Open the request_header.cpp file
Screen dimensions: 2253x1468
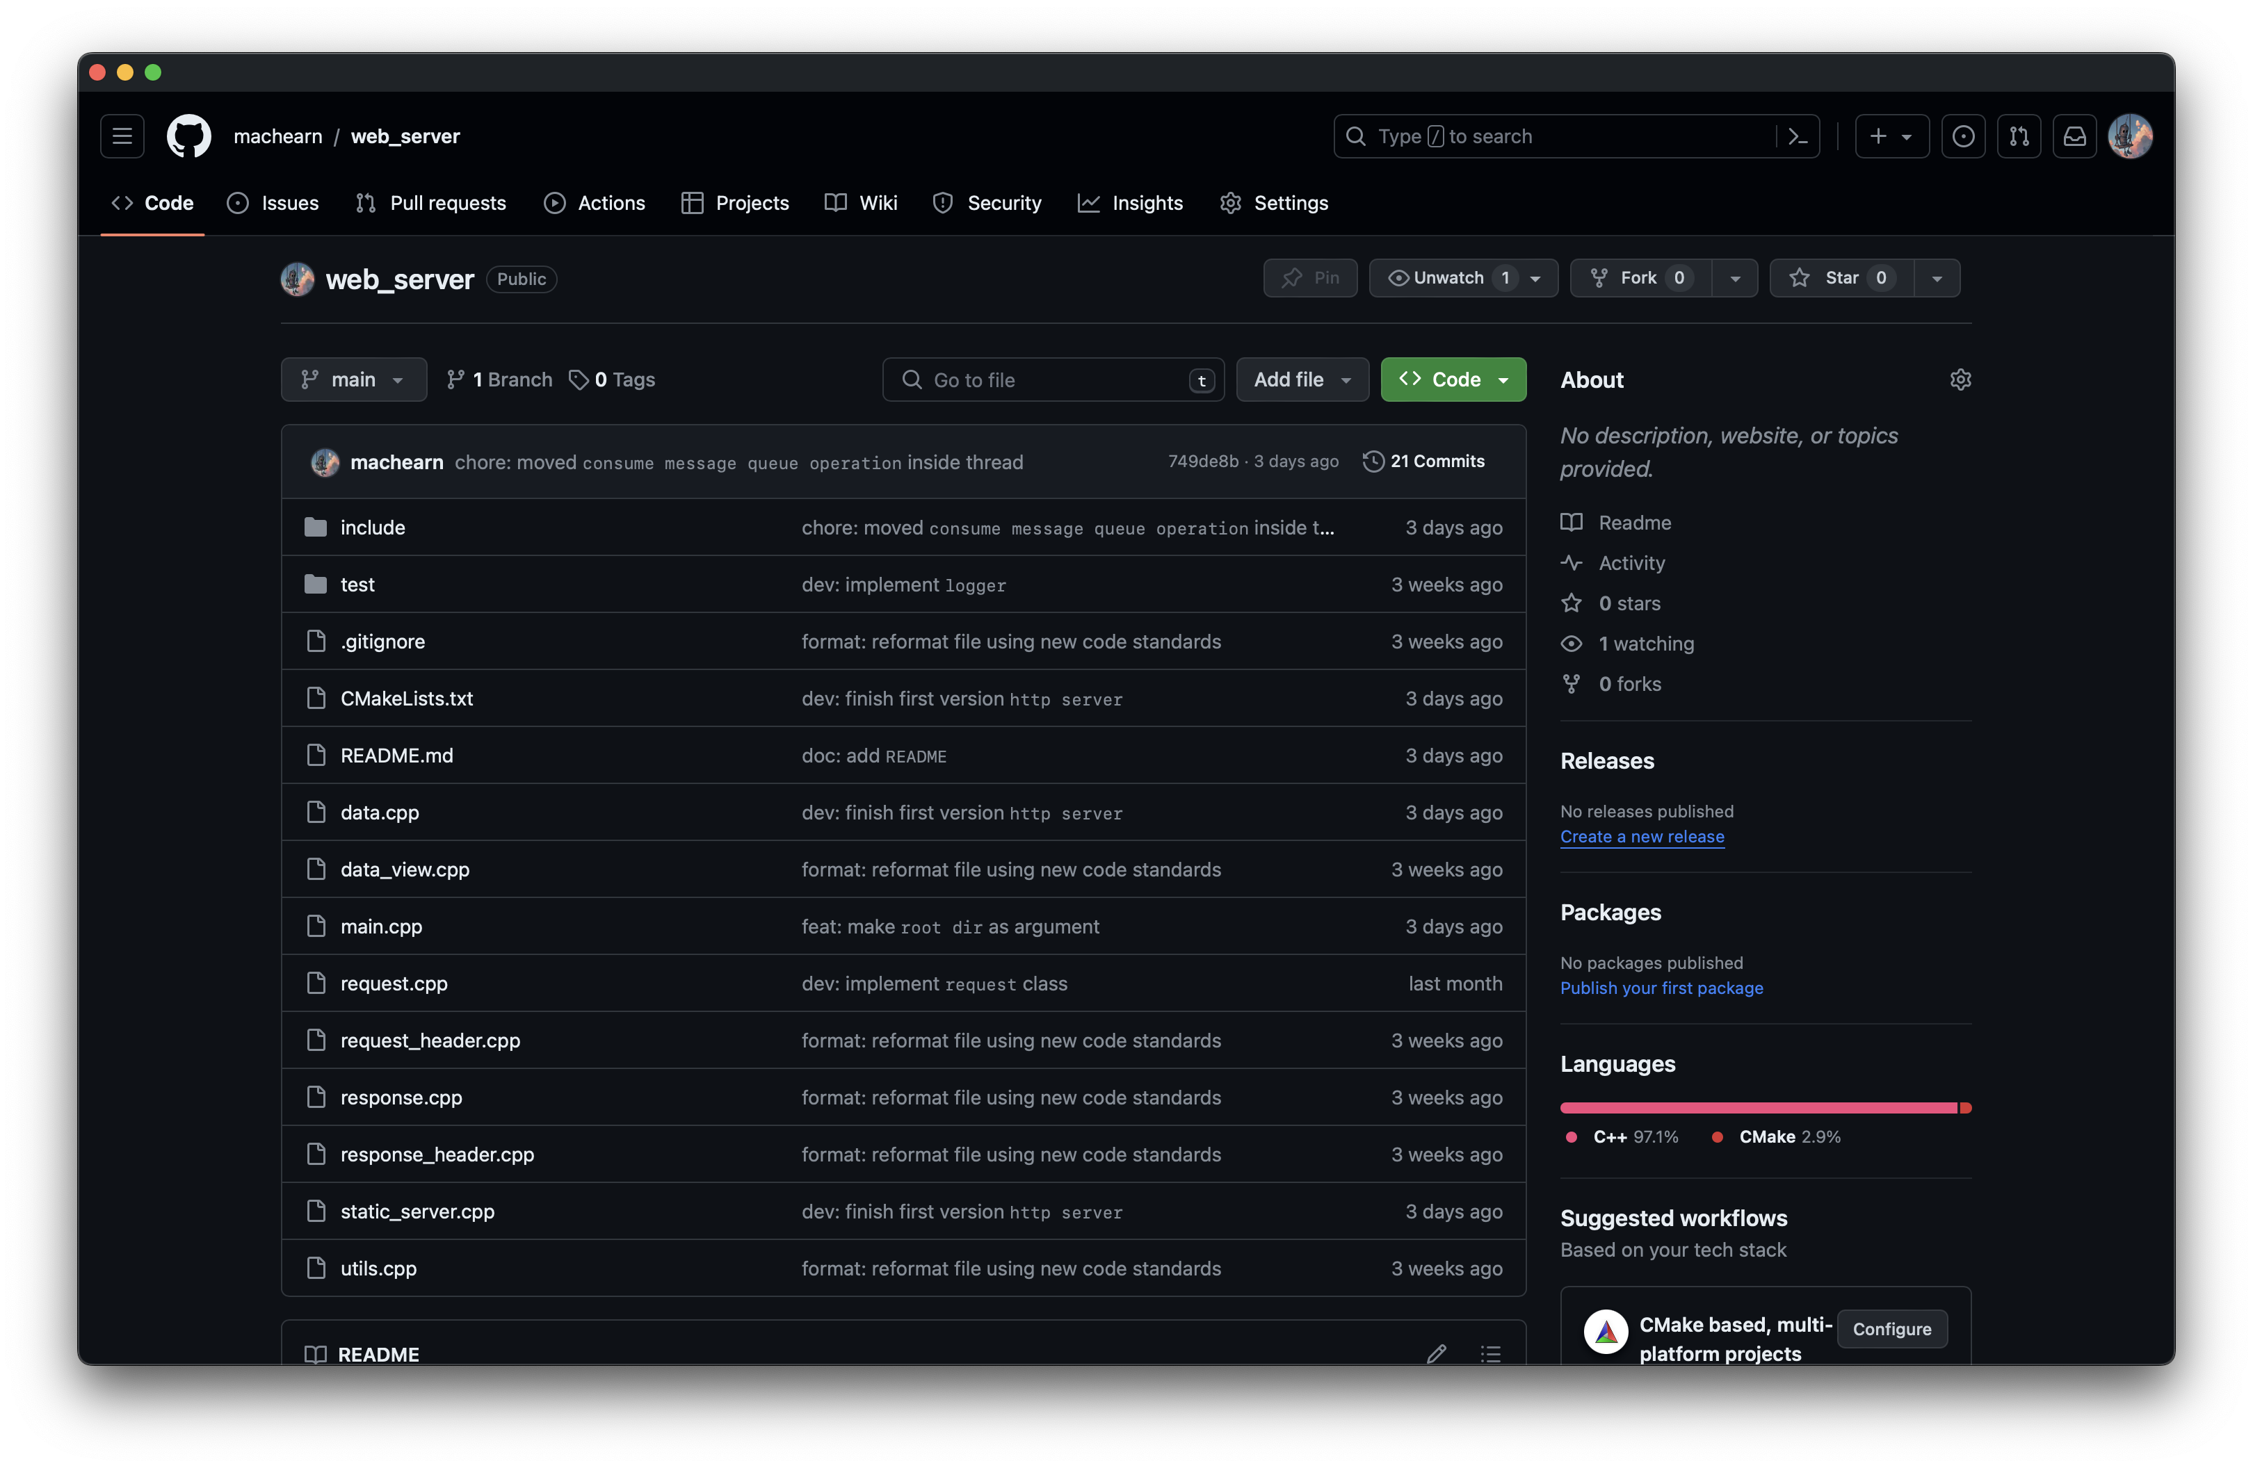[x=430, y=1041]
